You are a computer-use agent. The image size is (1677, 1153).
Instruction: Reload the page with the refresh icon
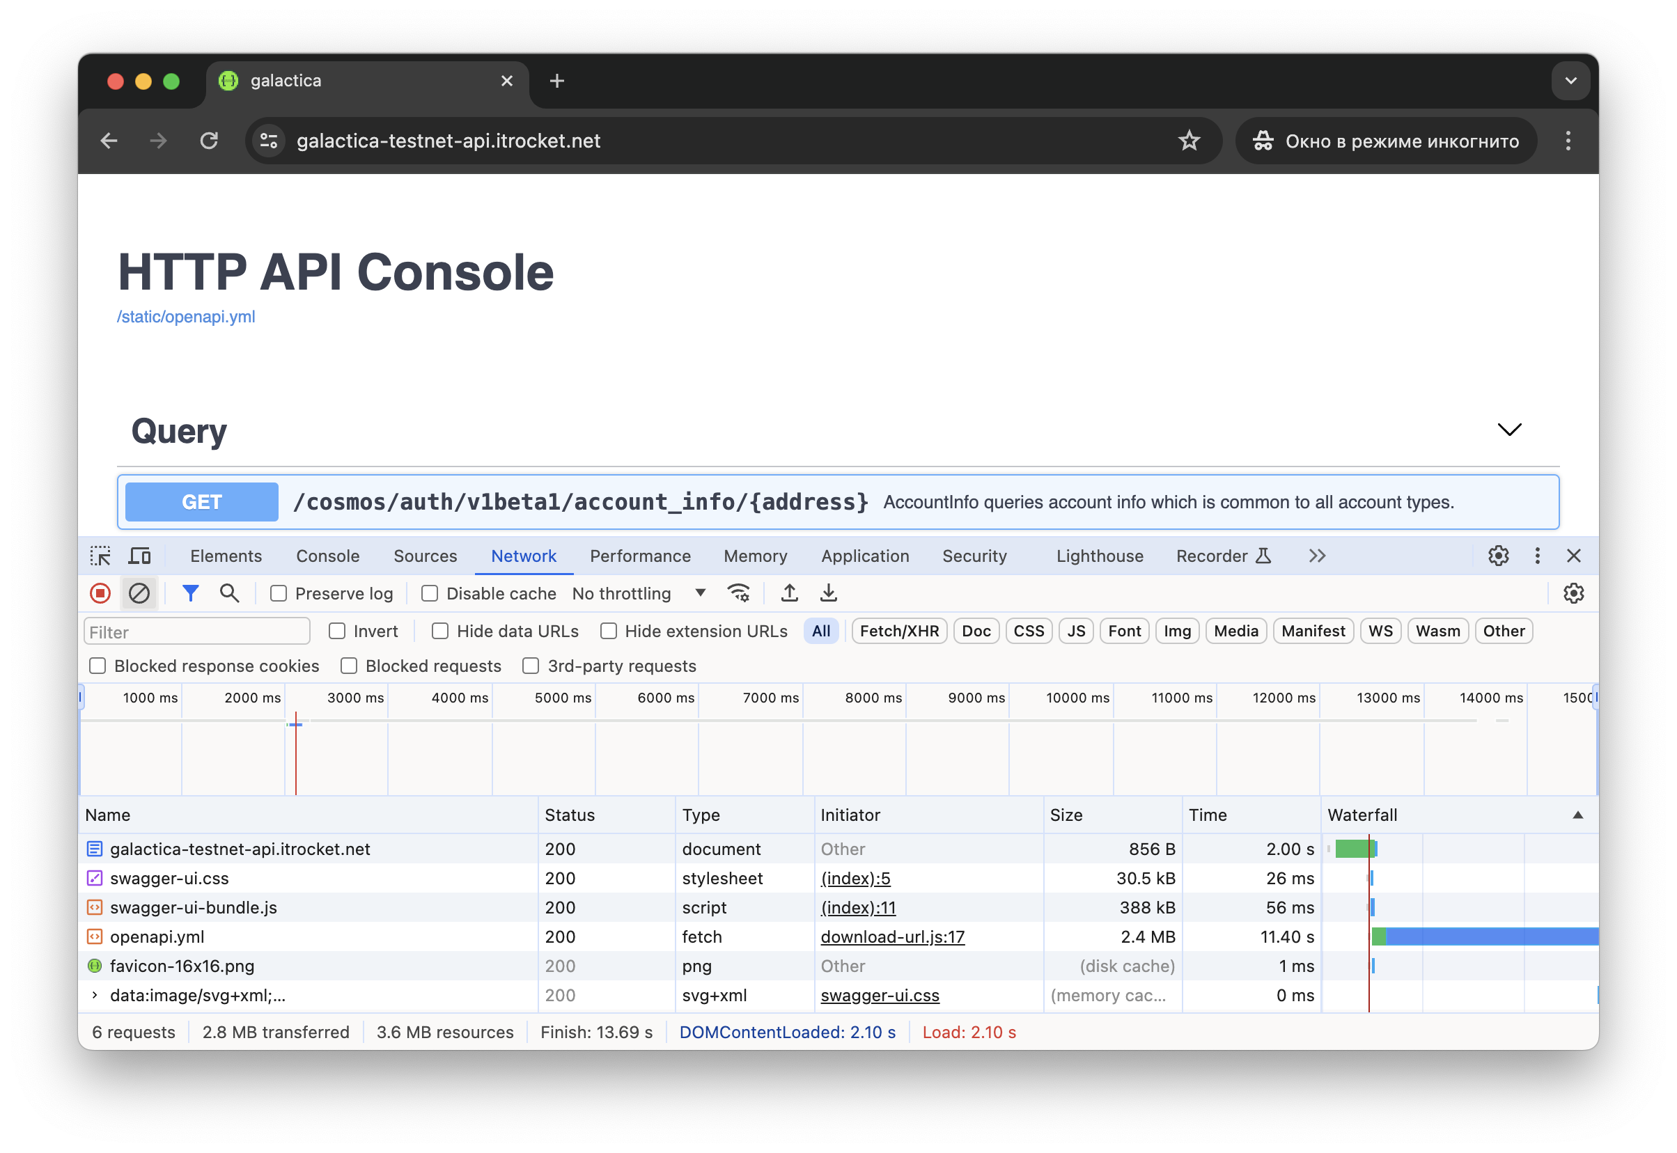point(209,141)
